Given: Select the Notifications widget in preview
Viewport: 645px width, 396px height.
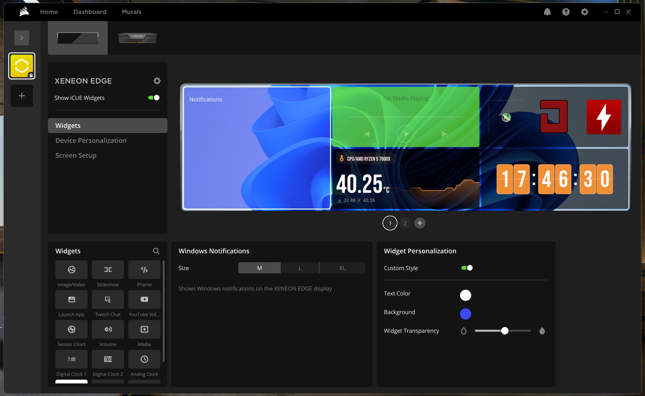Looking at the screenshot, I should [x=257, y=148].
